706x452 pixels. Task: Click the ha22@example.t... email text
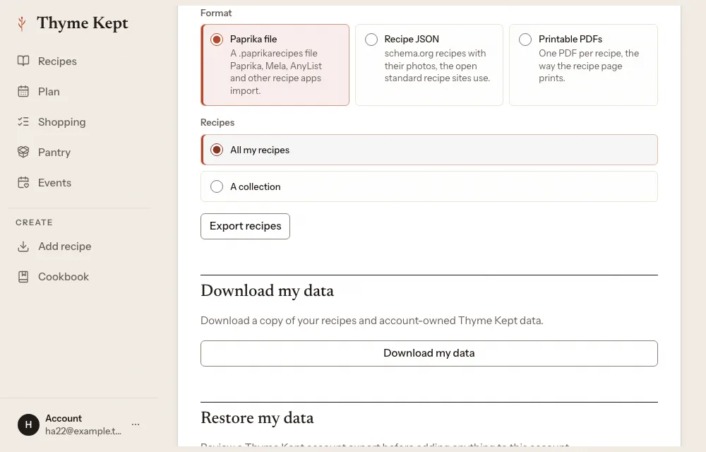click(83, 431)
